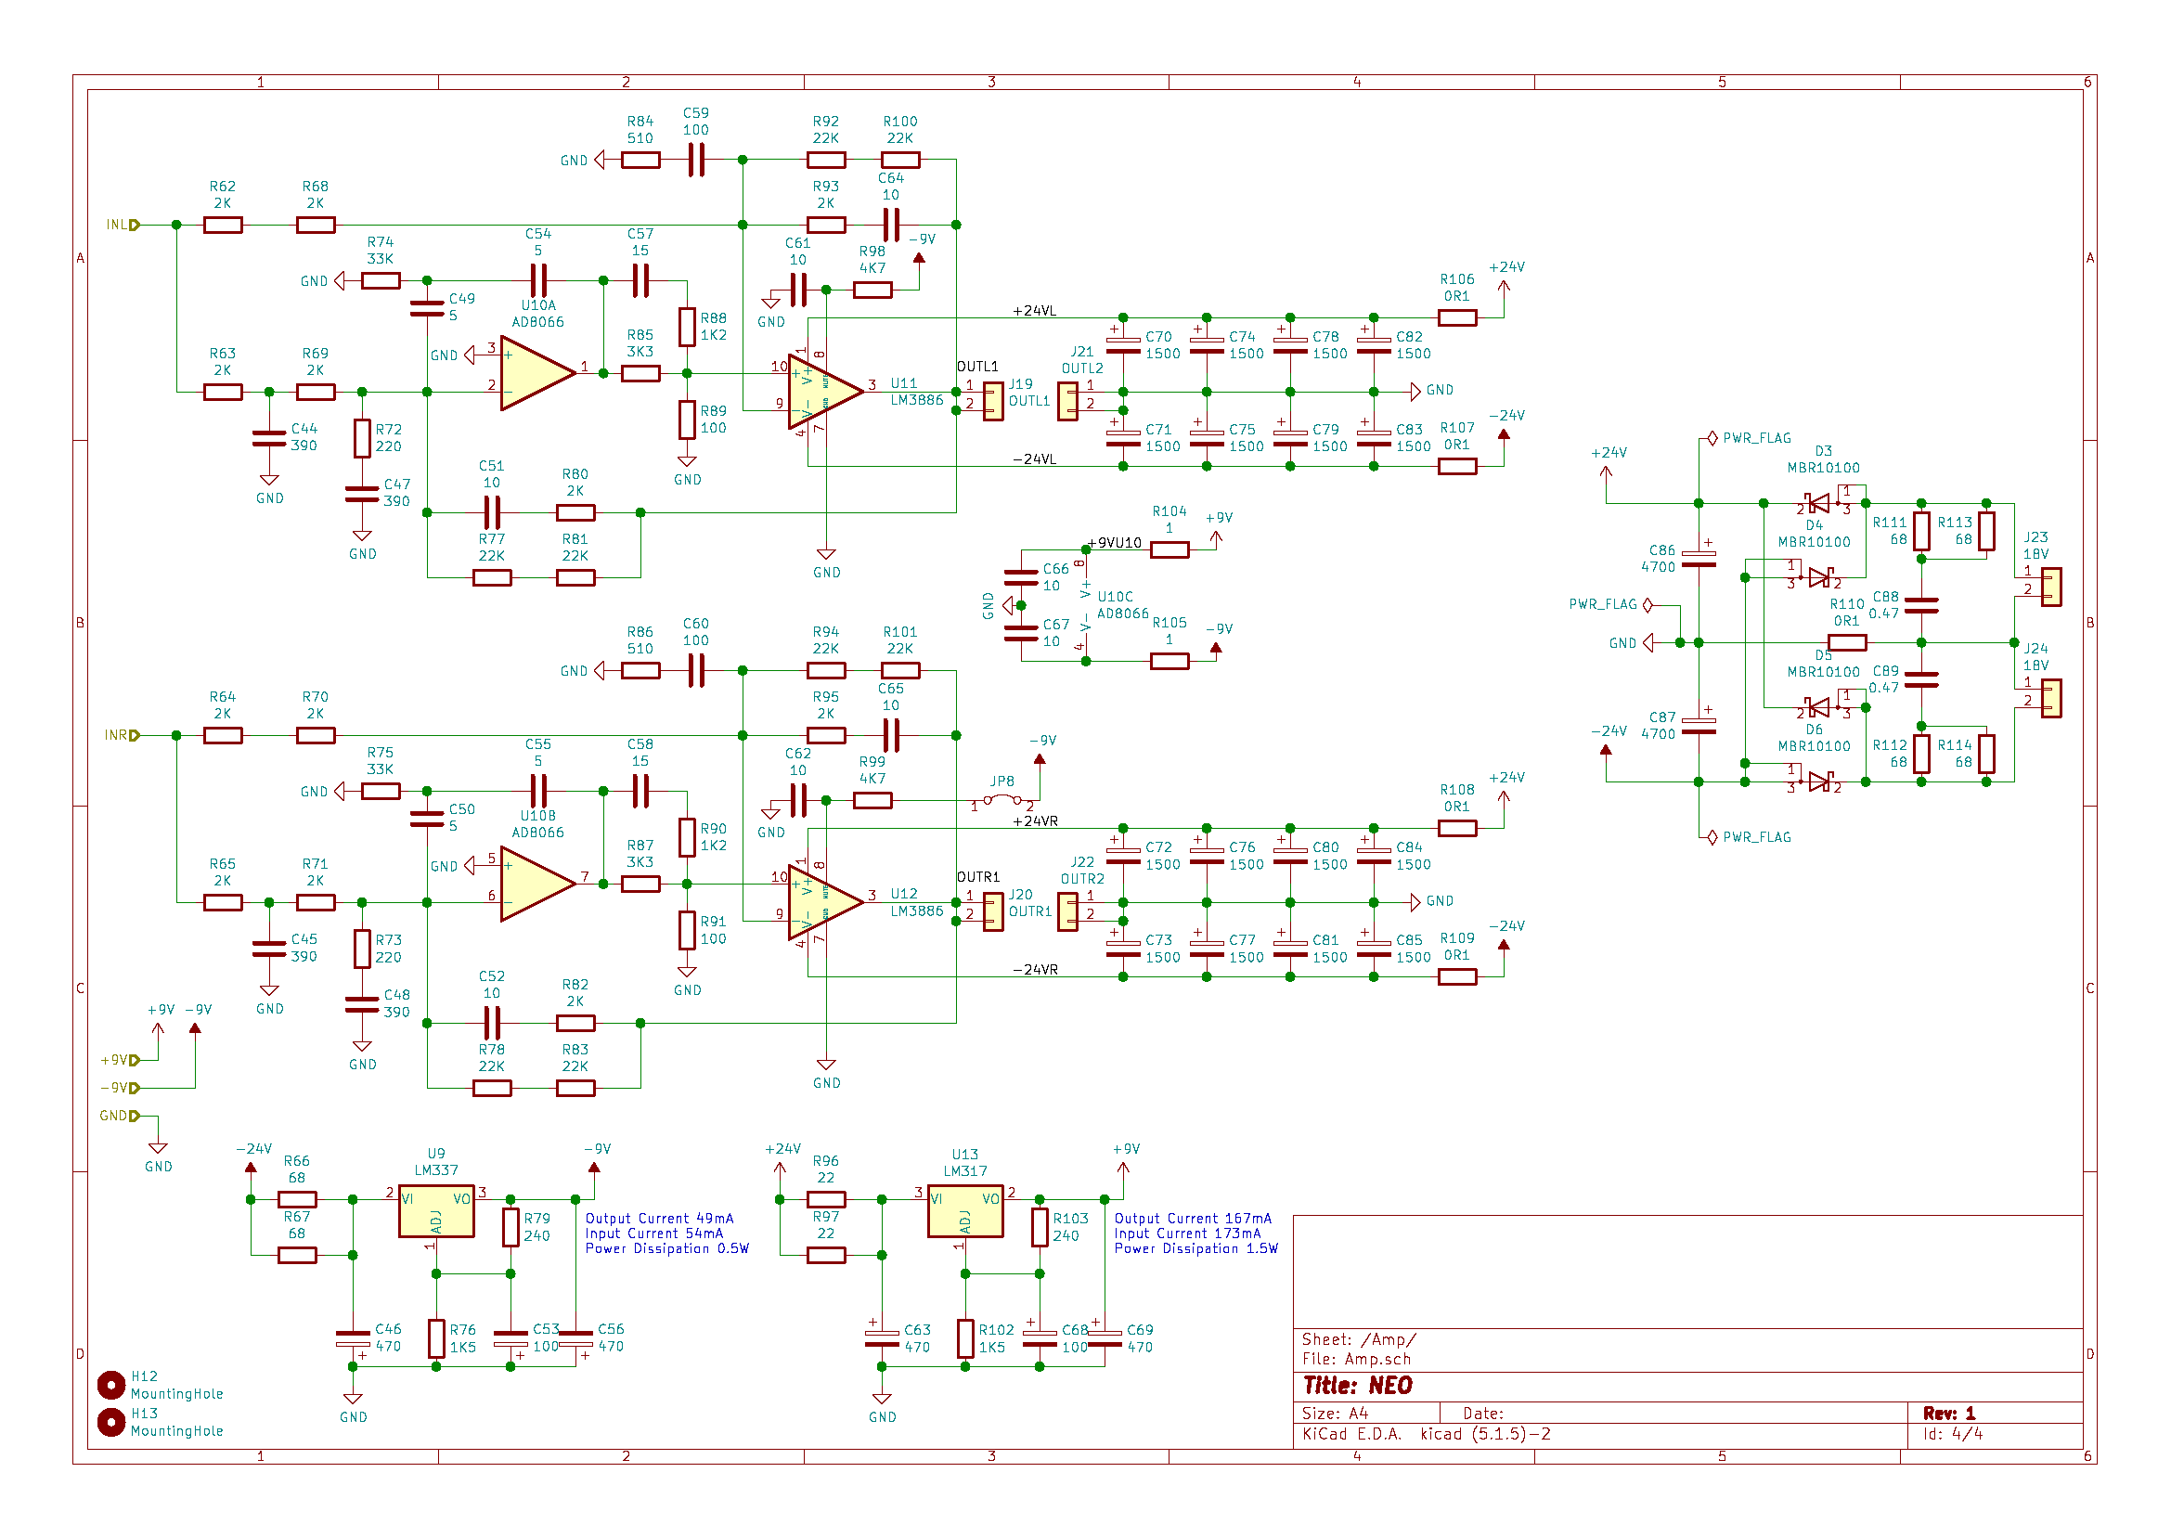This screenshot has height=1537, width=2171.
Task: Click the 'Title: NEO' field
Action: [1357, 1386]
